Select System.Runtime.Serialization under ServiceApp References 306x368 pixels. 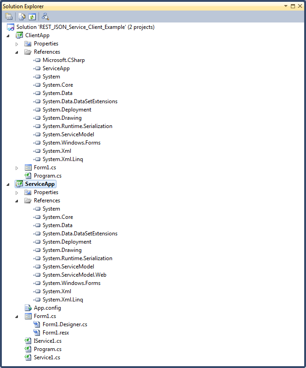pos(78,258)
